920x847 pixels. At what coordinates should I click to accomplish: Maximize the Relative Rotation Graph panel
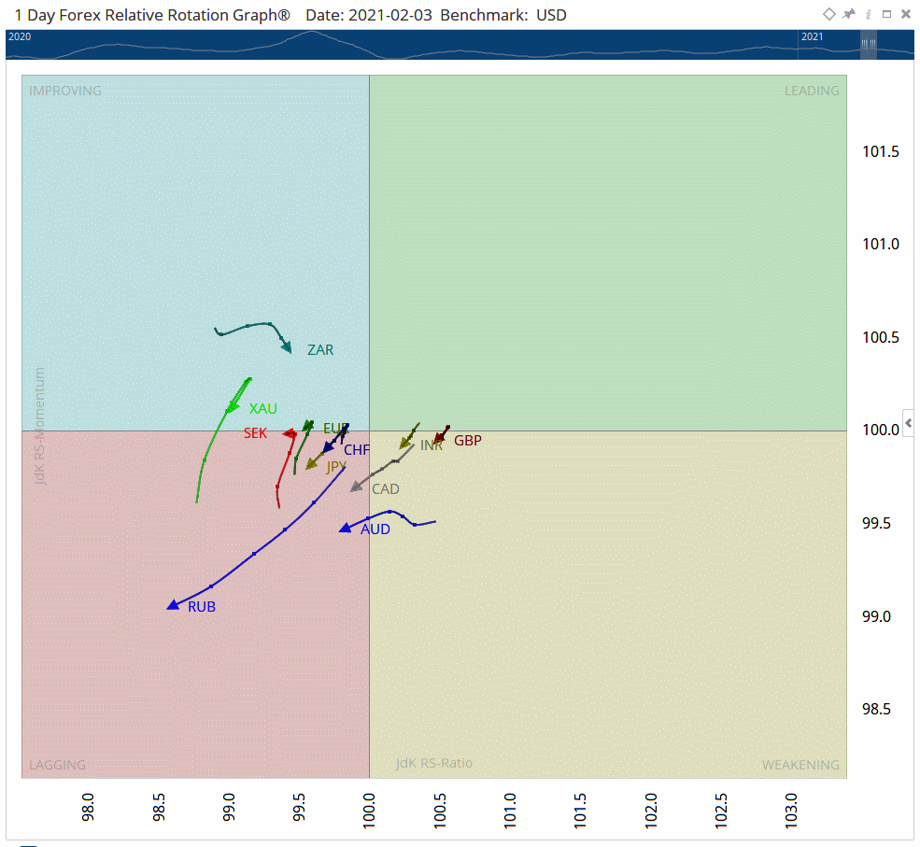point(886,14)
